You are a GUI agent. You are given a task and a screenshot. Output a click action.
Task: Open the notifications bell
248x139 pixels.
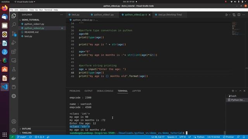pos(244,137)
